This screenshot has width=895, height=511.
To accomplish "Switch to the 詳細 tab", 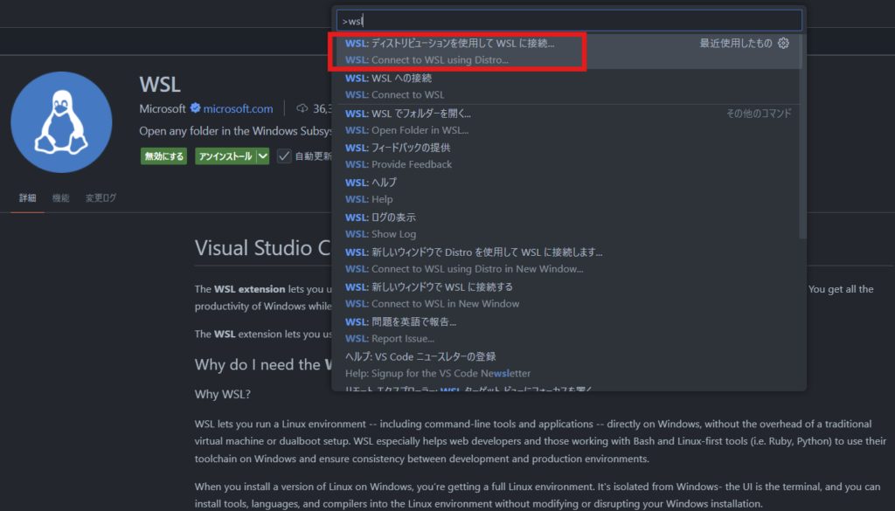I will 28,198.
